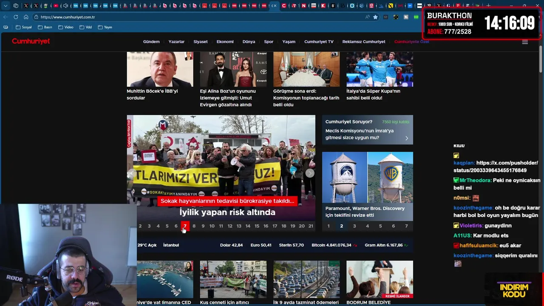The image size is (544, 306).
Task: Open the Sosyal bookmarks folder
Action: (x=24, y=27)
